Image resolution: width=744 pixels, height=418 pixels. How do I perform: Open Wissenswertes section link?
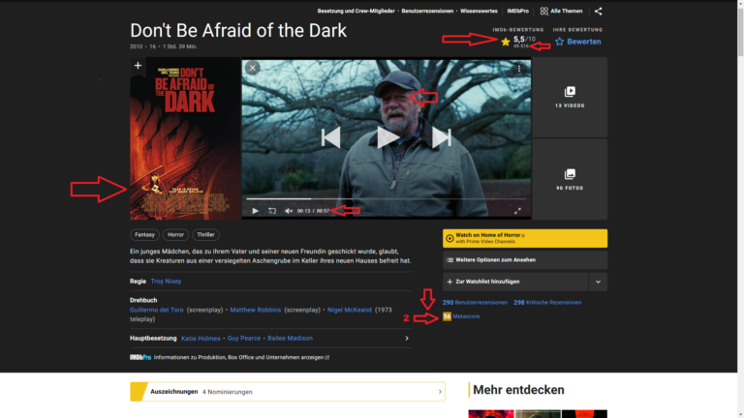pos(479,11)
